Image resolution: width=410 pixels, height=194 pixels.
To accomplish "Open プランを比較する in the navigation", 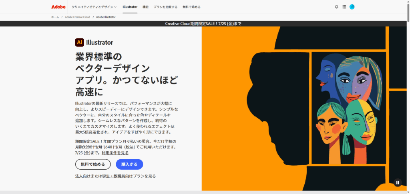I will pos(165,7).
